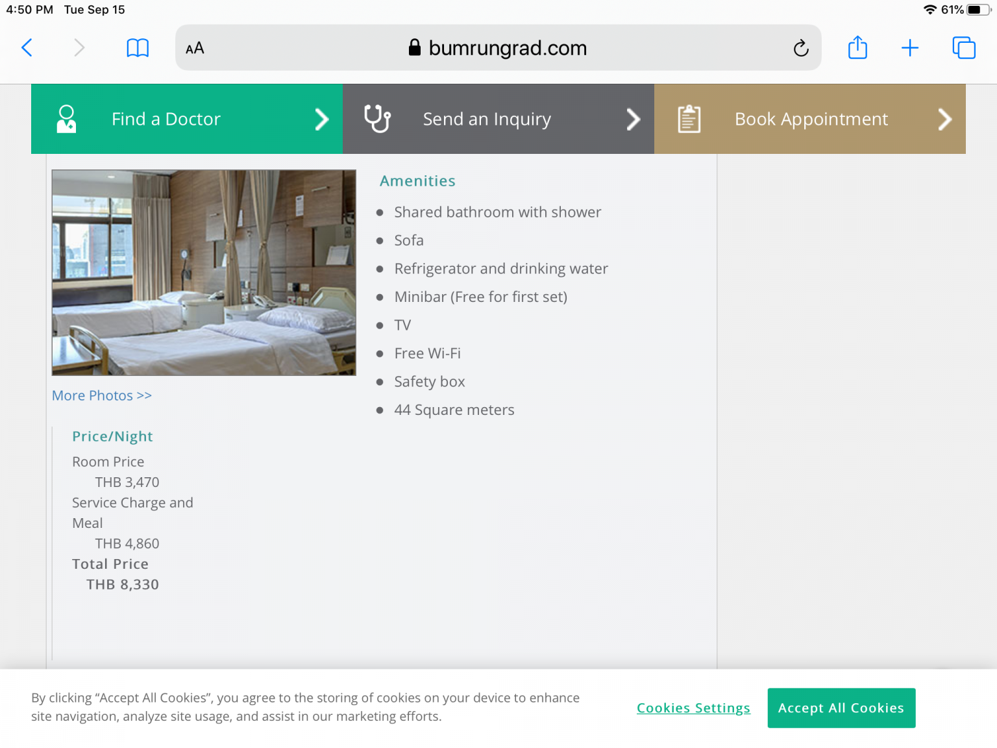The image size is (997, 748).
Task: Tap the Safari forward arrow
Action: tap(79, 47)
